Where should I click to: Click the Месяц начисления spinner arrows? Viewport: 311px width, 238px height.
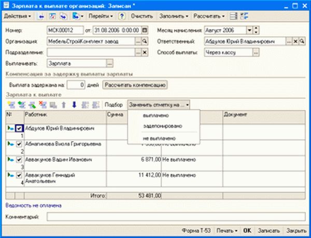(x=257, y=30)
